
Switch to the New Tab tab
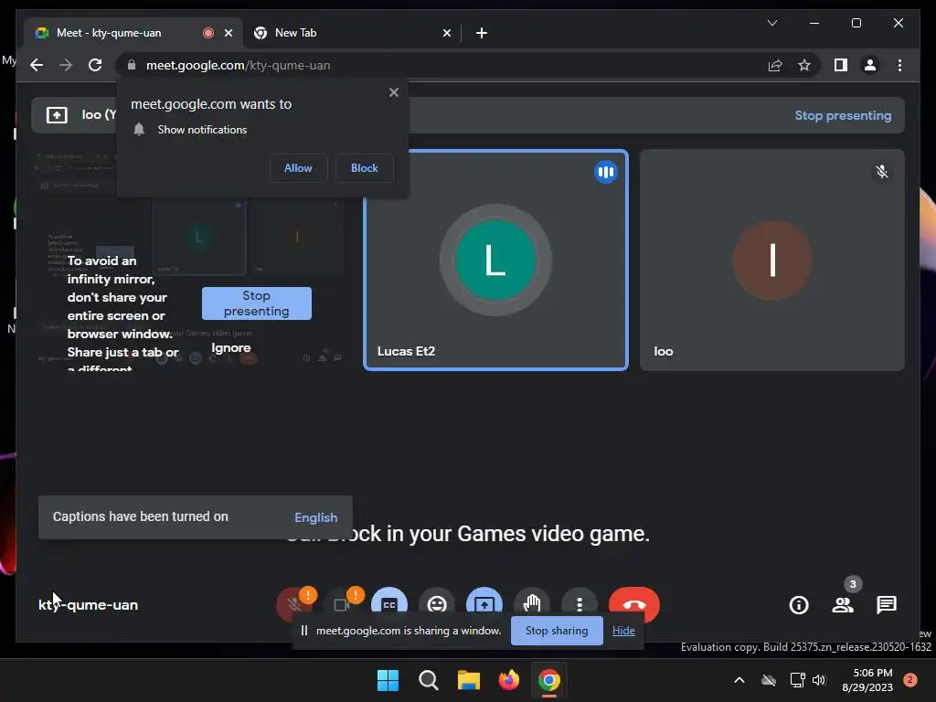pos(352,33)
